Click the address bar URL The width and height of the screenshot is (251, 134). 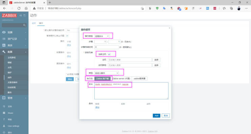pos(64,8)
